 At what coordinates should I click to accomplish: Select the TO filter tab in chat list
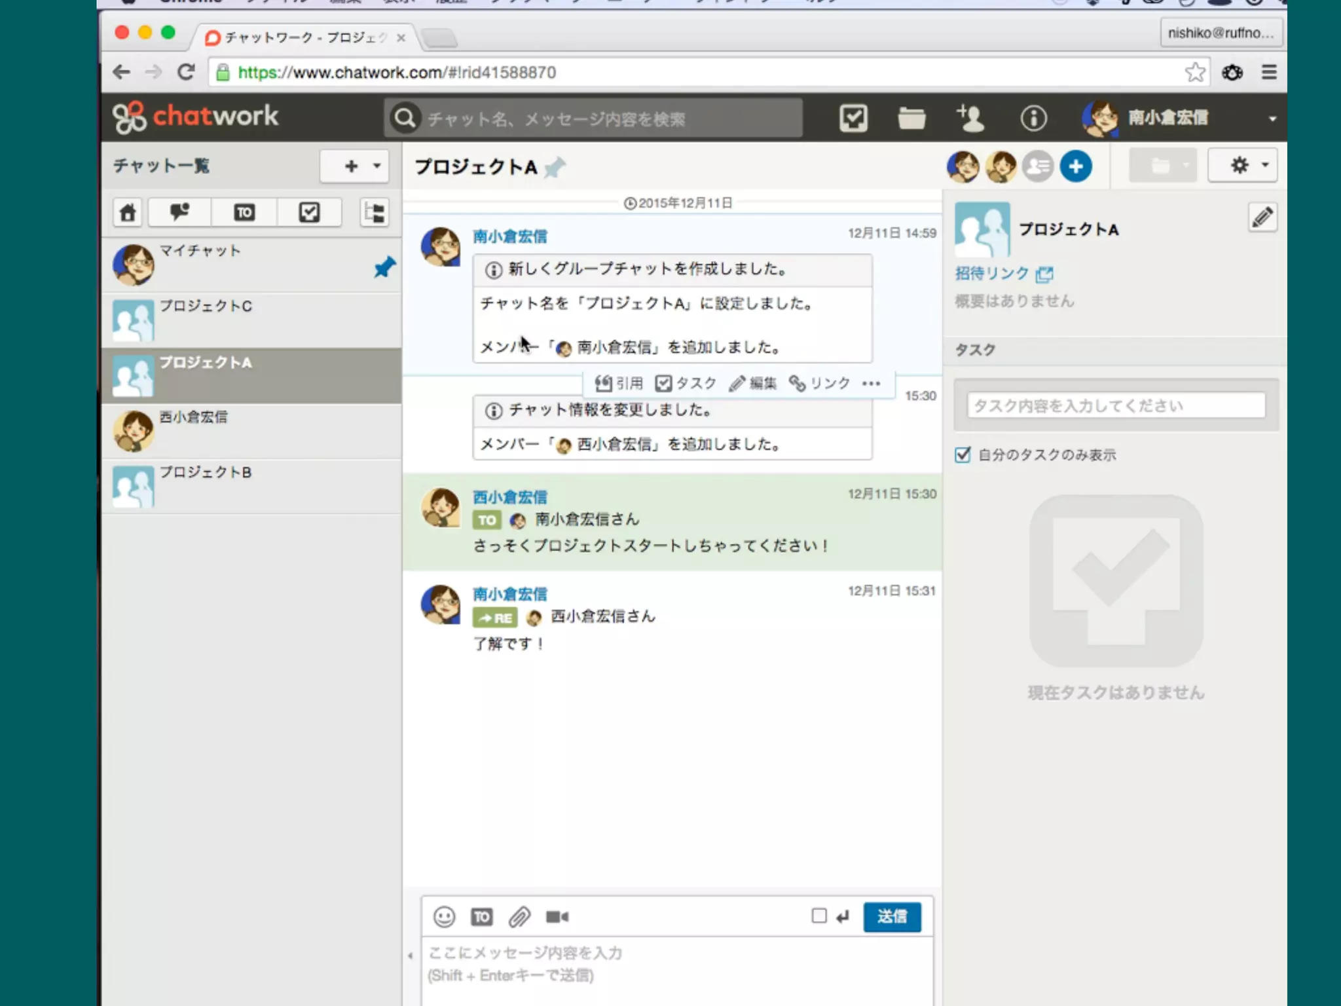pyautogui.click(x=244, y=212)
